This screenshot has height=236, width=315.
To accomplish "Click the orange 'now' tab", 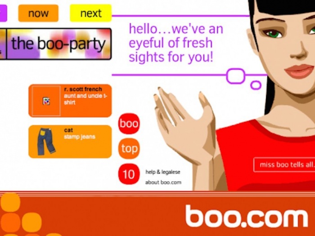I will coord(38,13).
